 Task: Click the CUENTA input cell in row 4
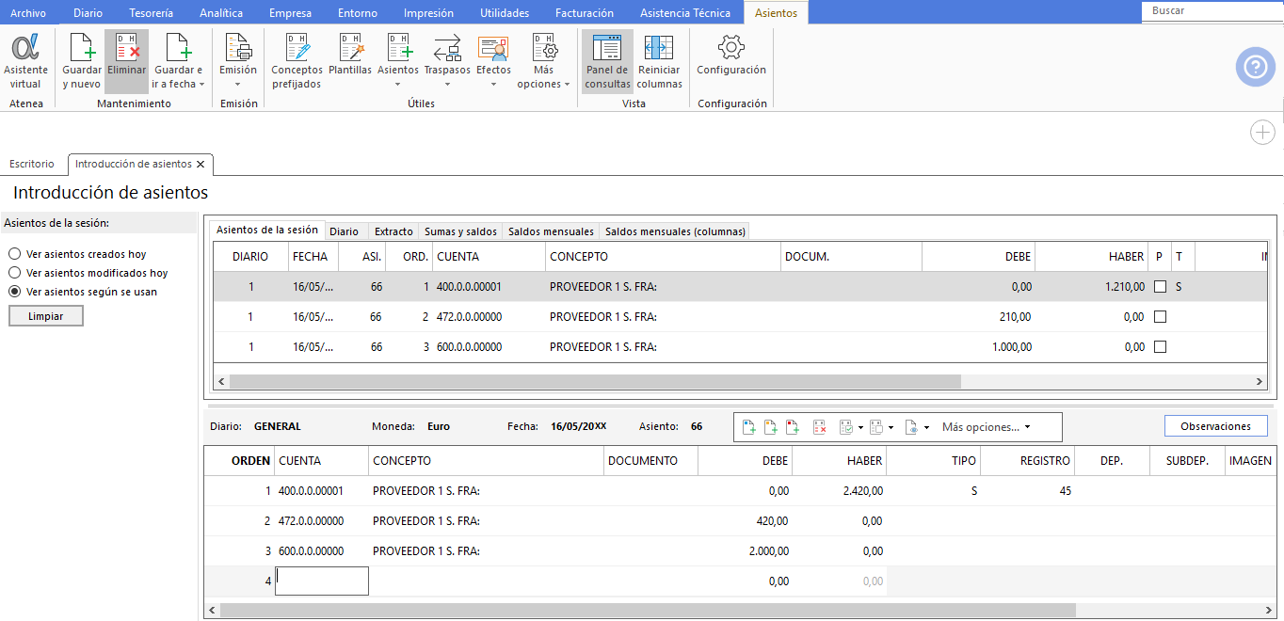click(x=321, y=581)
